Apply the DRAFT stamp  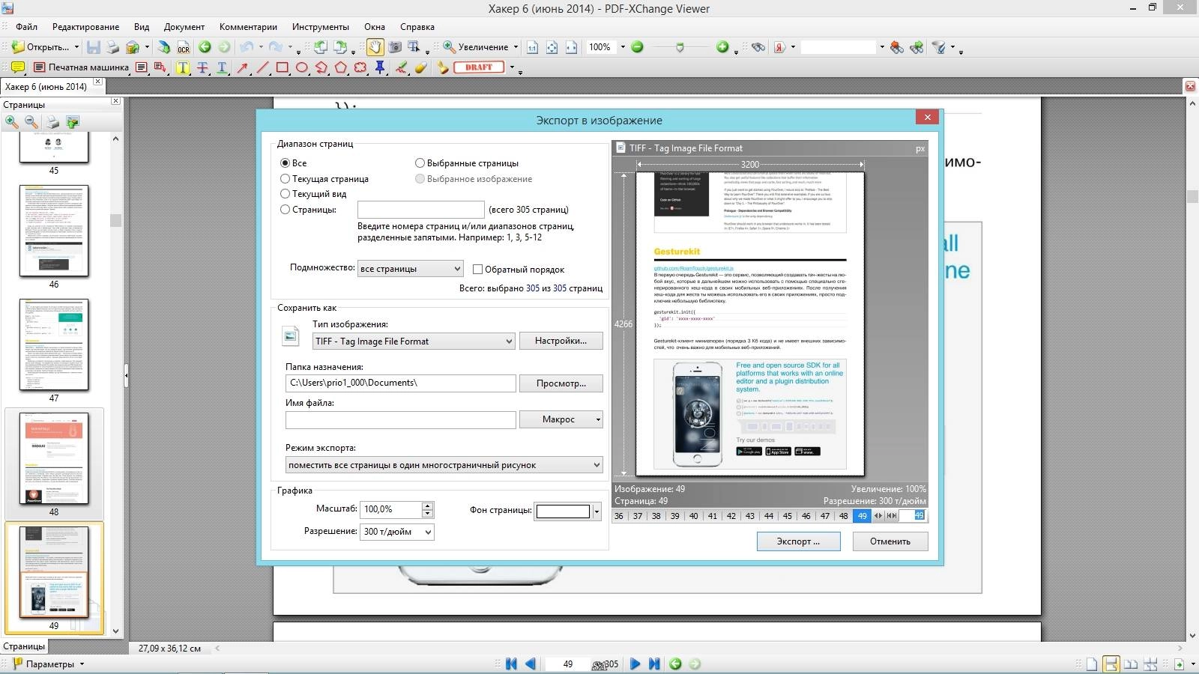(479, 67)
